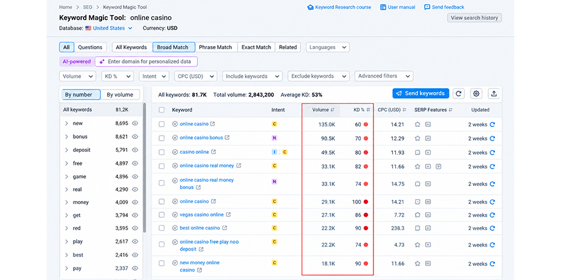This screenshot has height=280, width=561.
Task: Click SERP star icon in 'online casino bonus' row
Action: pos(417,138)
